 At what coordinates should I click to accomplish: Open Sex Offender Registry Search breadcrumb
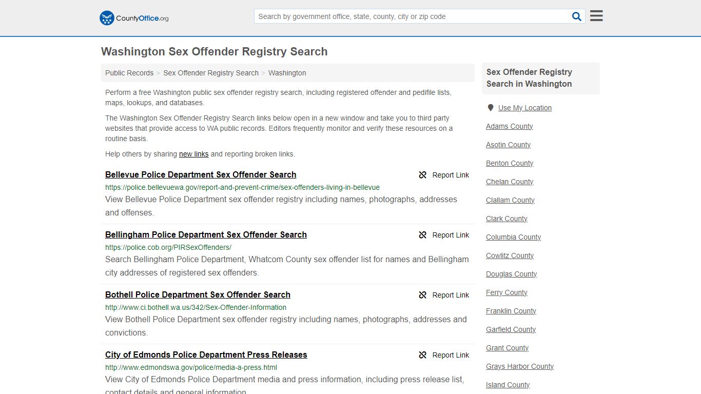coord(211,73)
